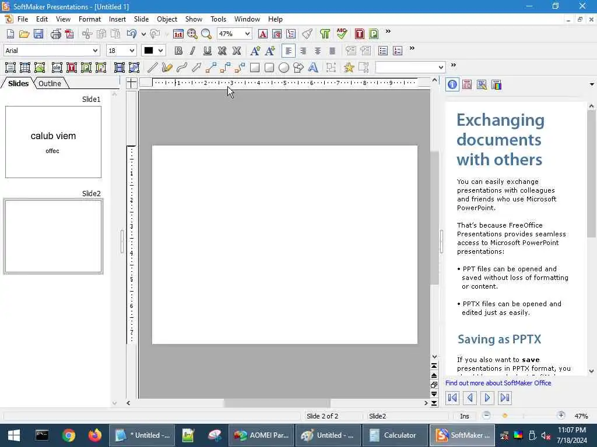Draw a rectangle shape
The height and width of the screenshot is (447, 597).
(x=255, y=68)
